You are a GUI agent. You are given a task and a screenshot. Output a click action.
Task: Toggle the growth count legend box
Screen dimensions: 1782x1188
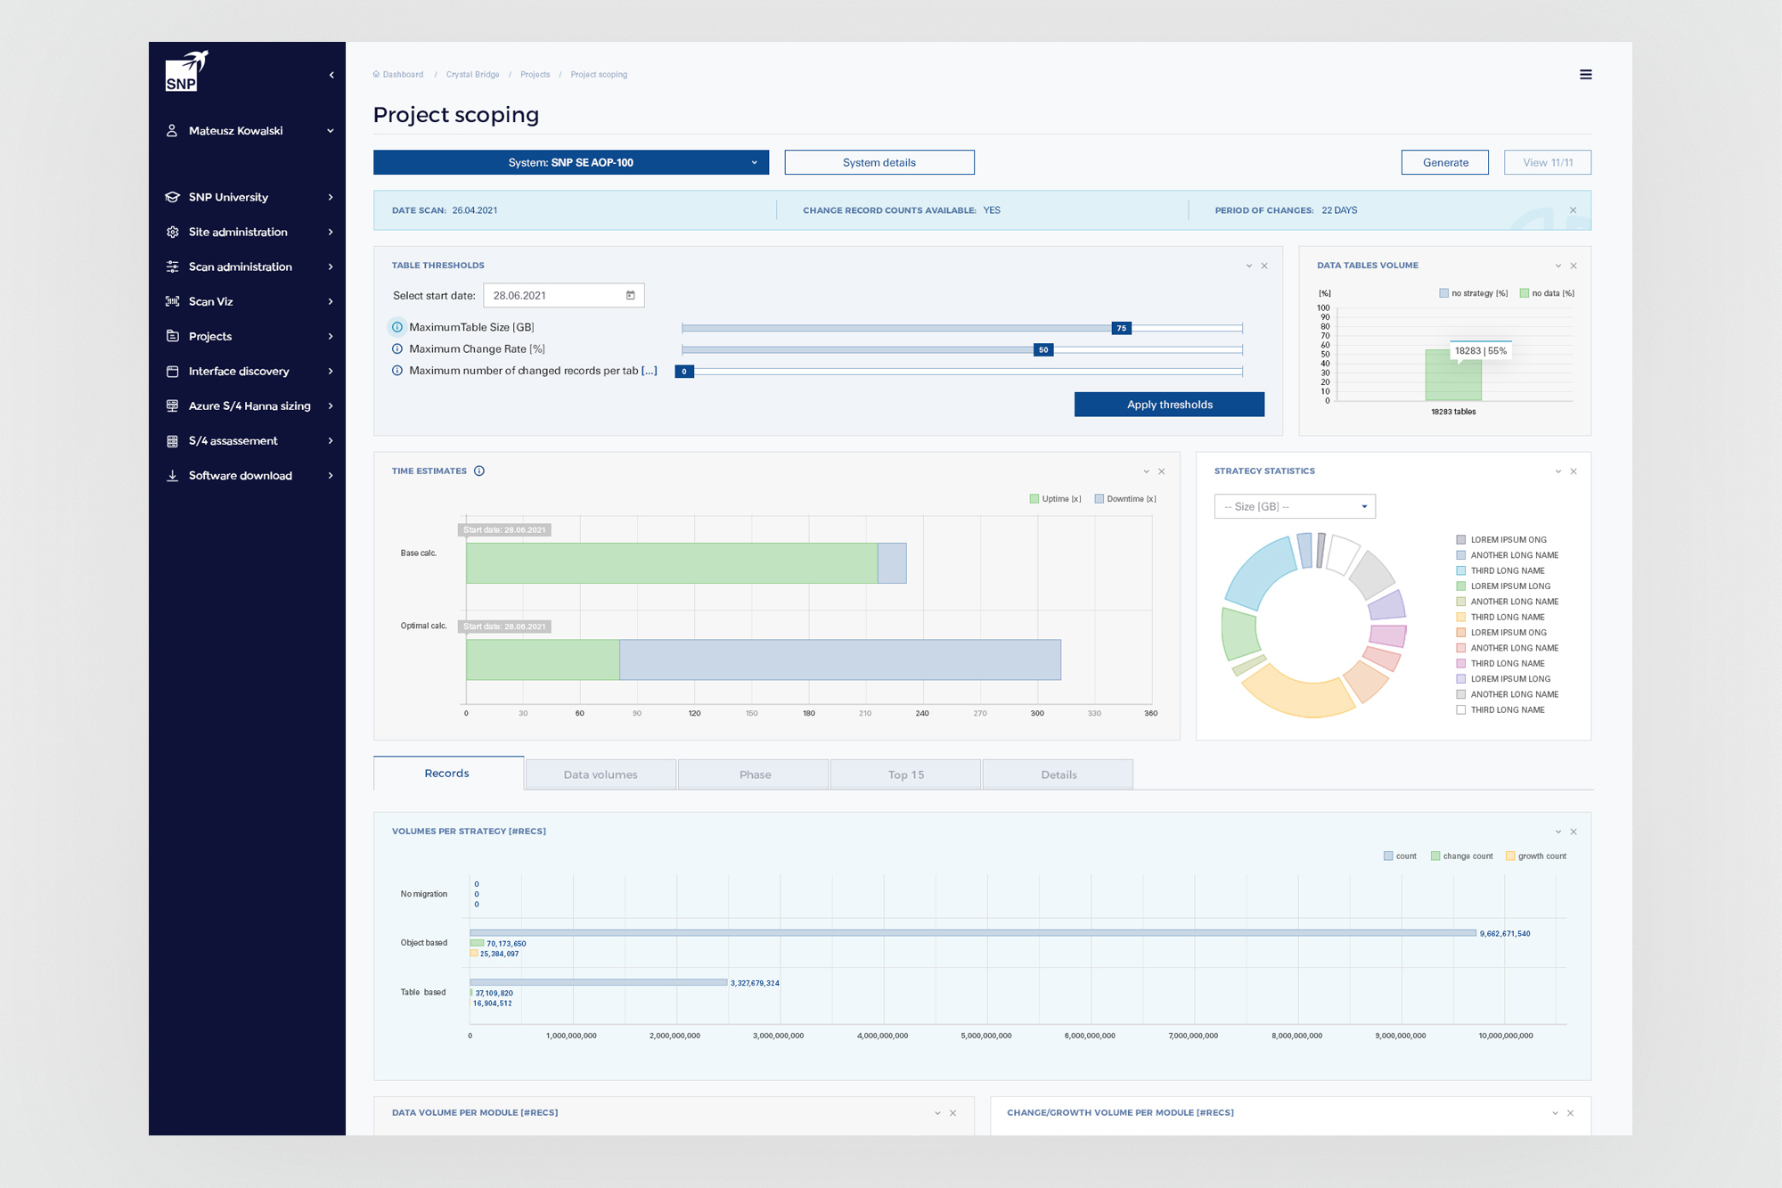(x=1510, y=856)
